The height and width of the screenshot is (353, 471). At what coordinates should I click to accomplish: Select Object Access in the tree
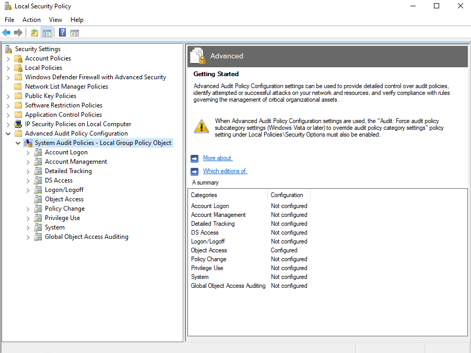tap(64, 199)
